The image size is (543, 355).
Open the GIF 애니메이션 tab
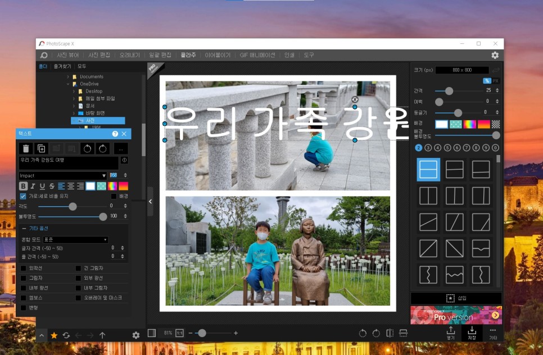tap(257, 55)
